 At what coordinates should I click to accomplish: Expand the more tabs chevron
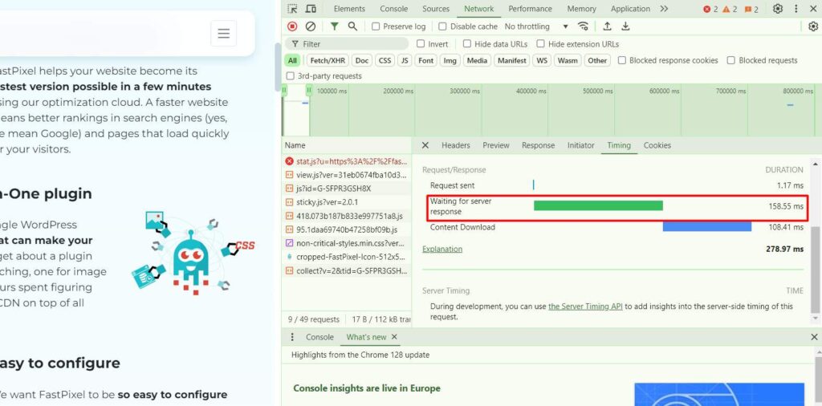(x=664, y=9)
